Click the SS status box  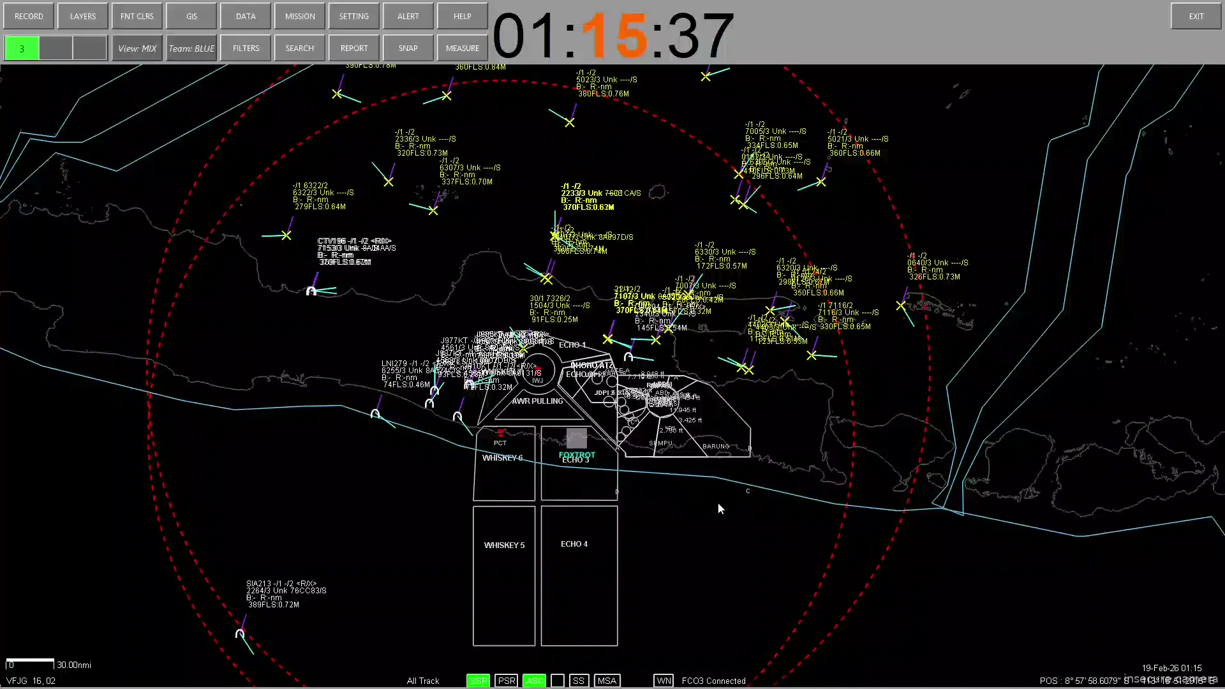pyautogui.click(x=579, y=681)
